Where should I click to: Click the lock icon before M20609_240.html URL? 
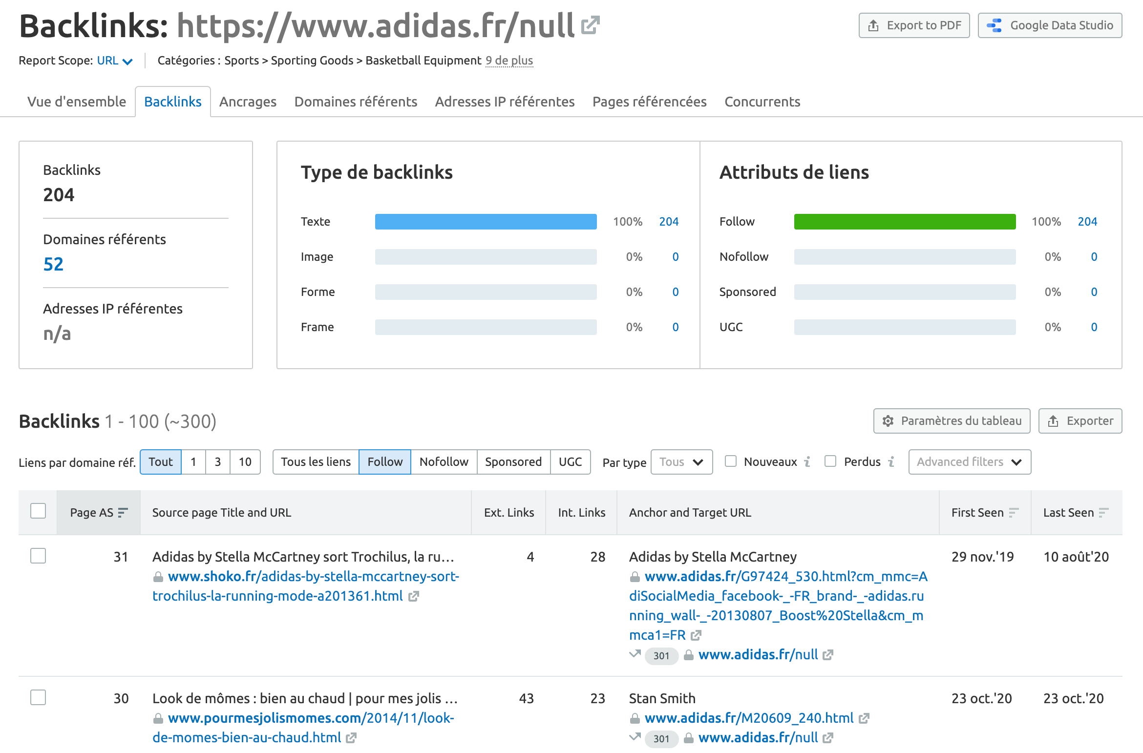635,719
